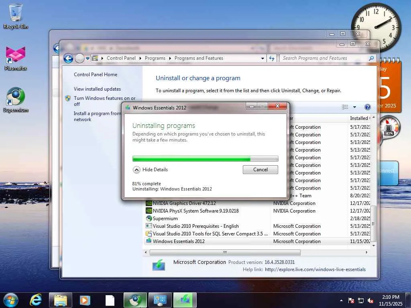Viewport: 411px width, 308px height.
Task: Click the change view icon
Action: coord(345,107)
